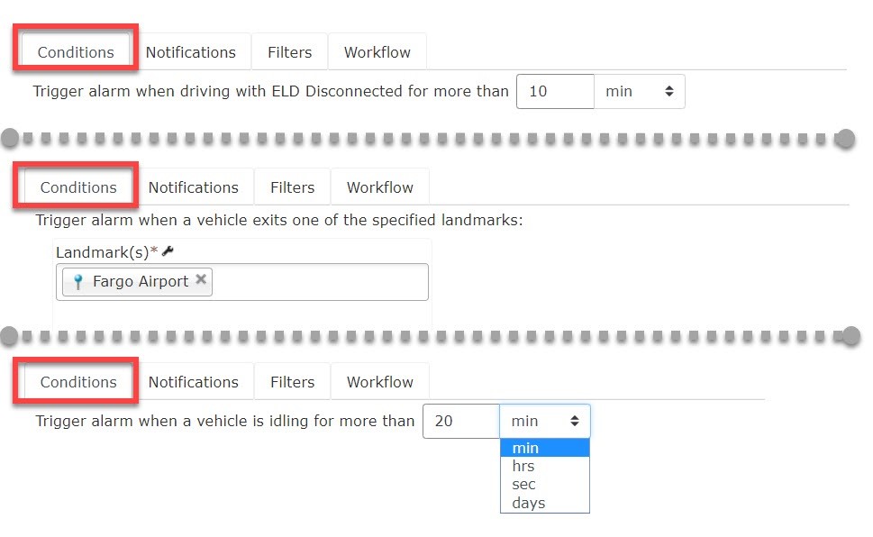Click empty area of the Landmark(s) input box
The image size is (873, 537).
click(320, 282)
